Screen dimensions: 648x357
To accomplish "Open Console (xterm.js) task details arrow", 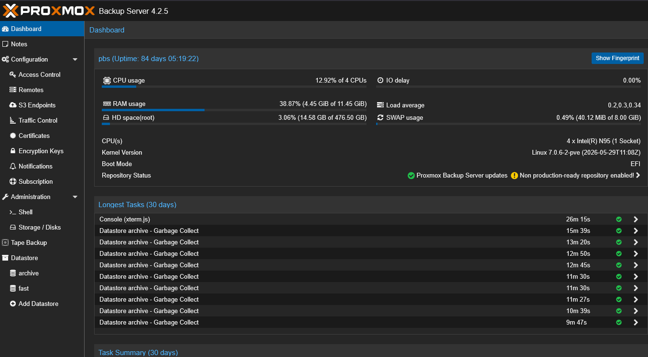I will coord(636,219).
